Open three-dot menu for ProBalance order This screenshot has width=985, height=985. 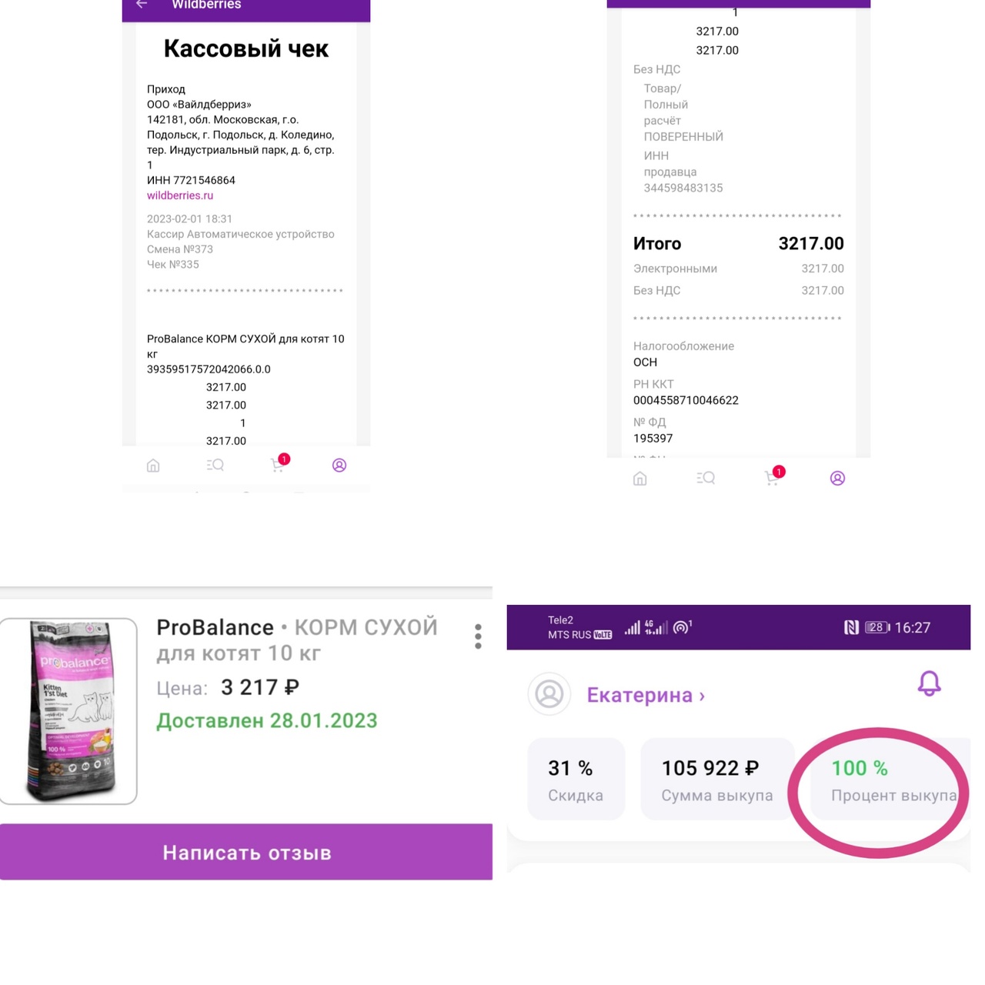tap(478, 636)
